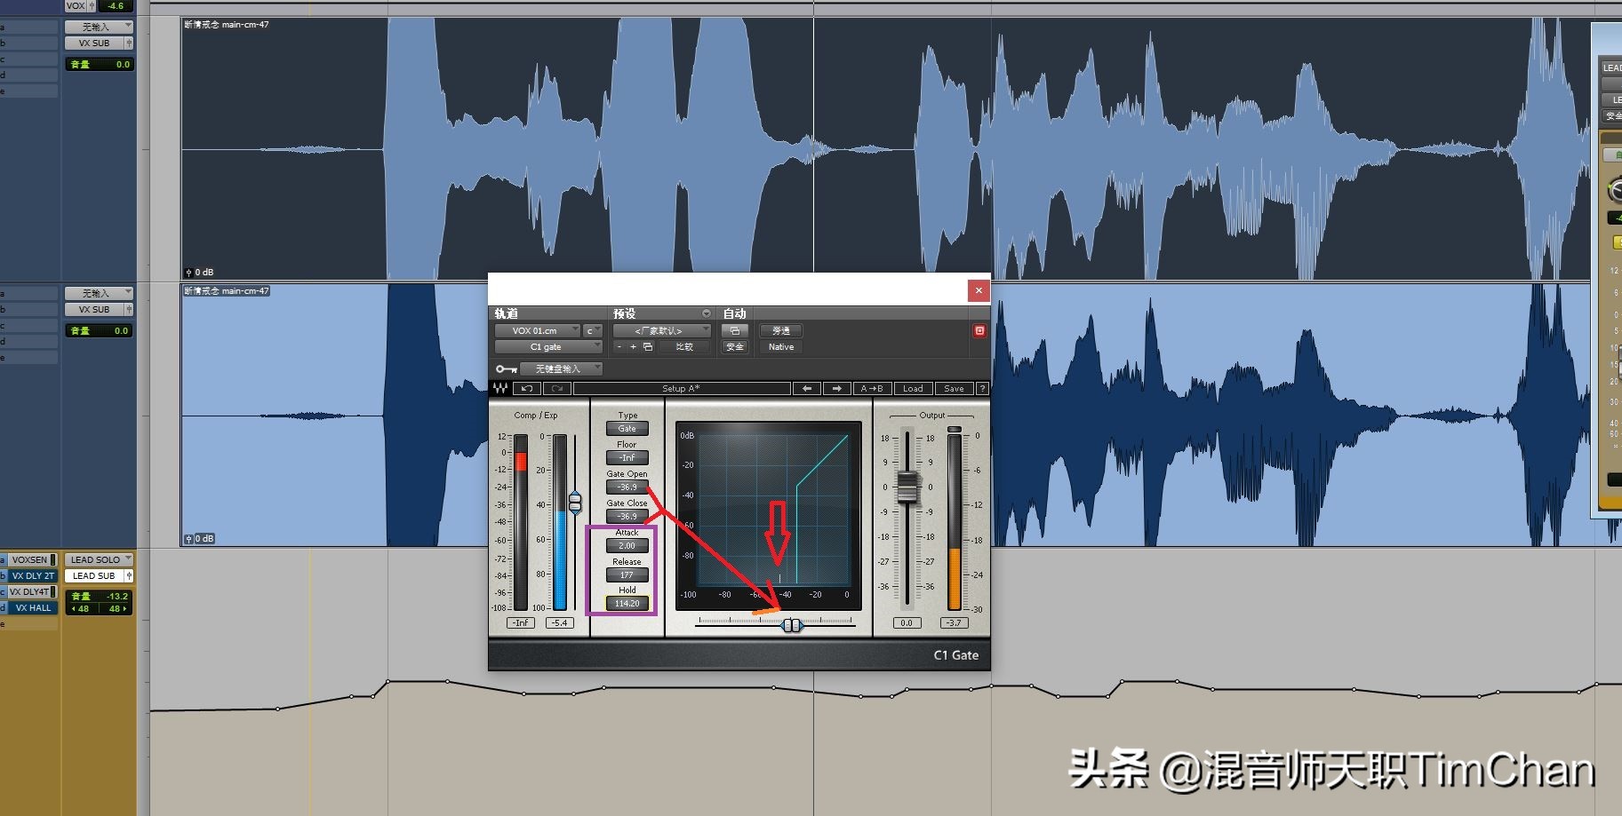Click the red target plugin icon
This screenshot has width=1622, height=816.
(x=979, y=330)
